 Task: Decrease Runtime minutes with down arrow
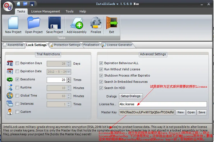coord(69,89)
